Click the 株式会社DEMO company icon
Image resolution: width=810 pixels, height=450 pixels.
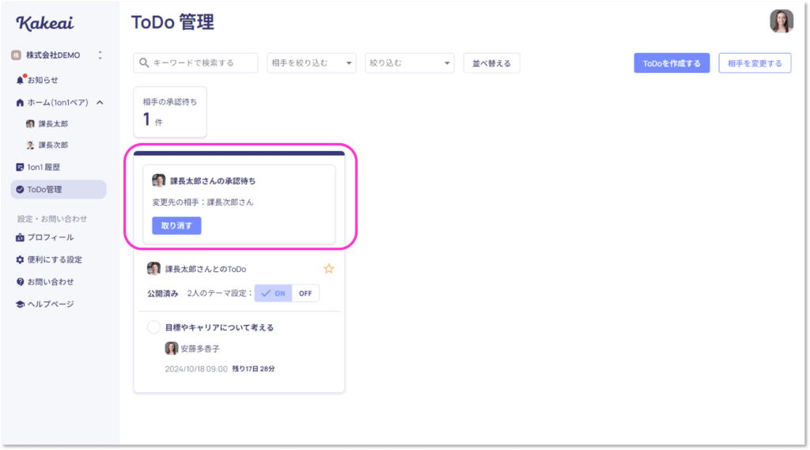pyautogui.click(x=16, y=55)
